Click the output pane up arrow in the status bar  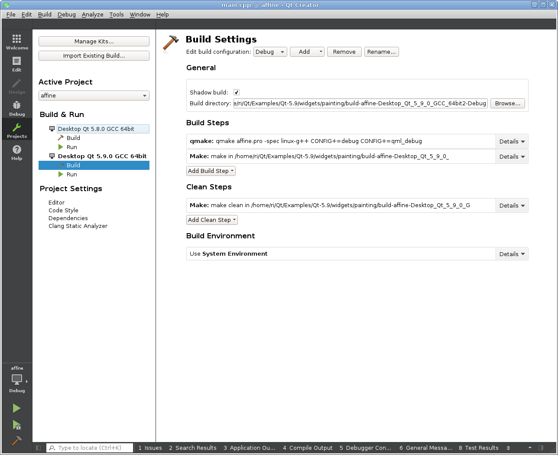click(x=530, y=448)
